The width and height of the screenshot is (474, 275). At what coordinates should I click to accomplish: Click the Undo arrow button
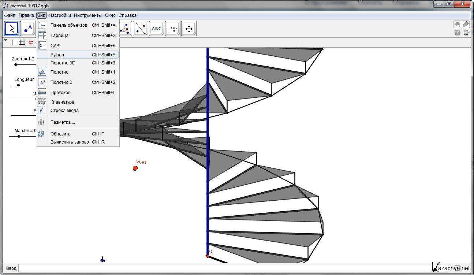pyautogui.click(x=457, y=25)
